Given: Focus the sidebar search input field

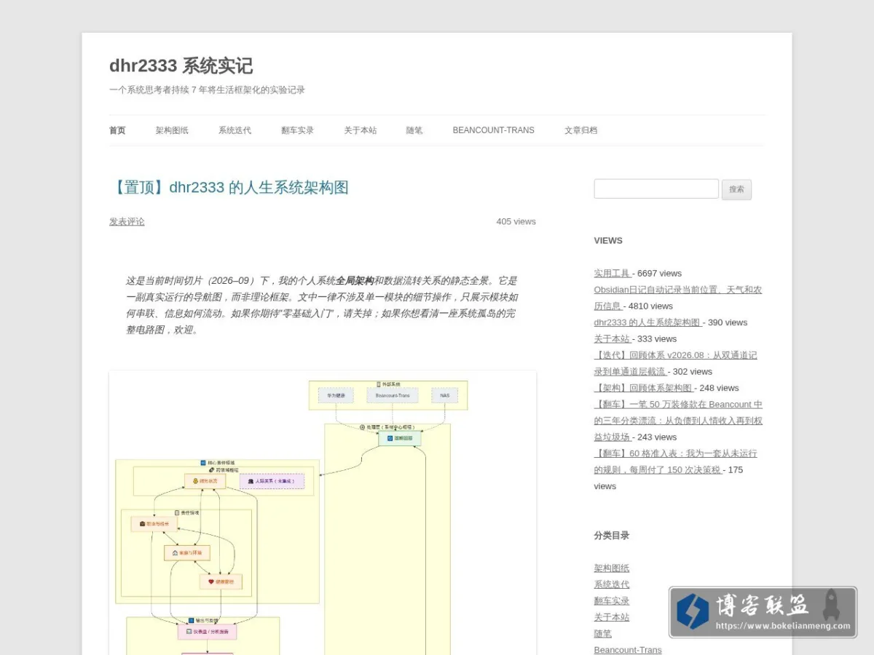Looking at the screenshot, I should click(x=656, y=188).
